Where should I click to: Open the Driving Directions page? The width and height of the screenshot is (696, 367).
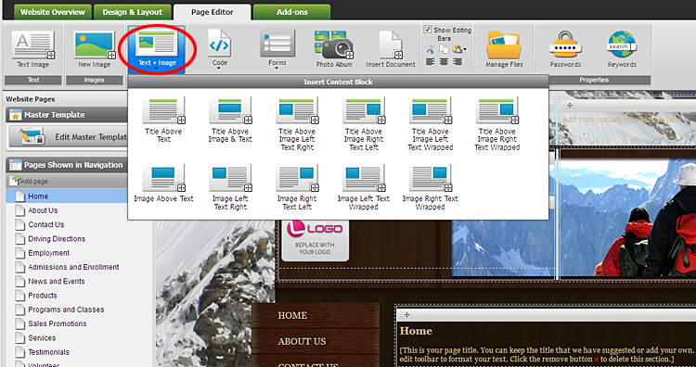tap(57, 238)
